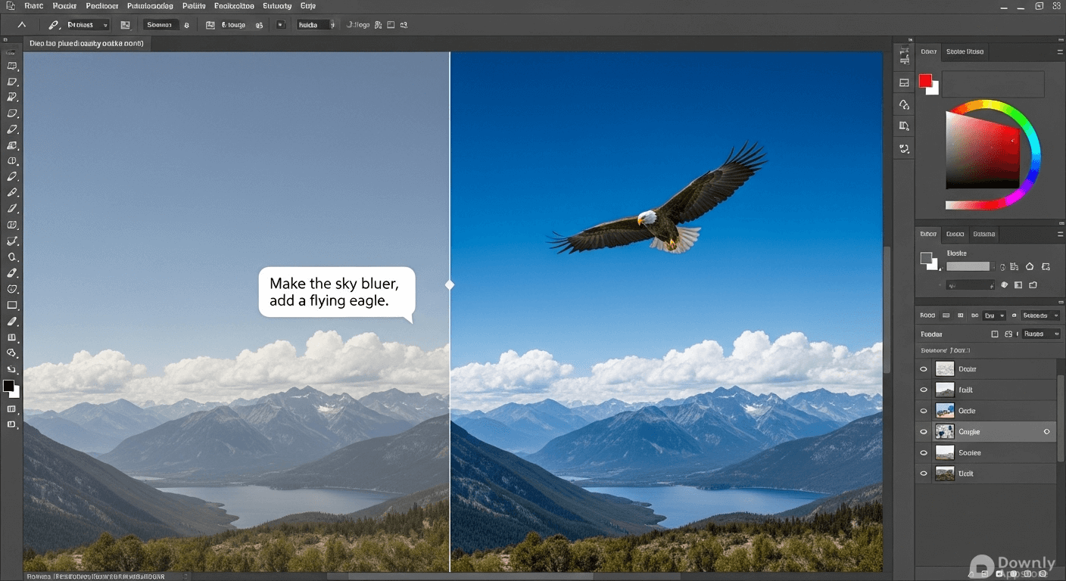Screen dimensions: 1066x581
Task: Open the color panel hamburger menu
Action: tap(1059, 51)
